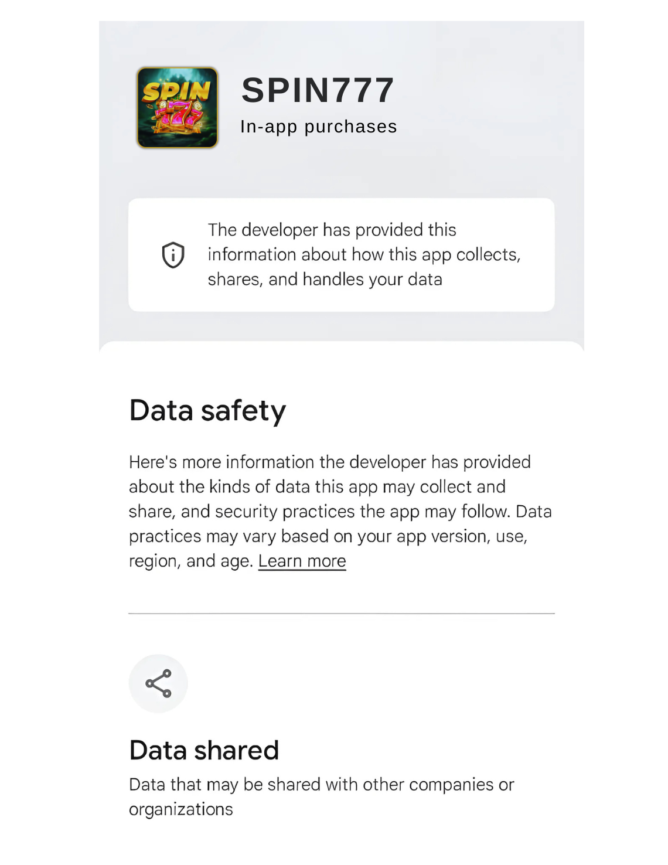
Task: Open the Learn more link
Action: click(x=302, y=561)
